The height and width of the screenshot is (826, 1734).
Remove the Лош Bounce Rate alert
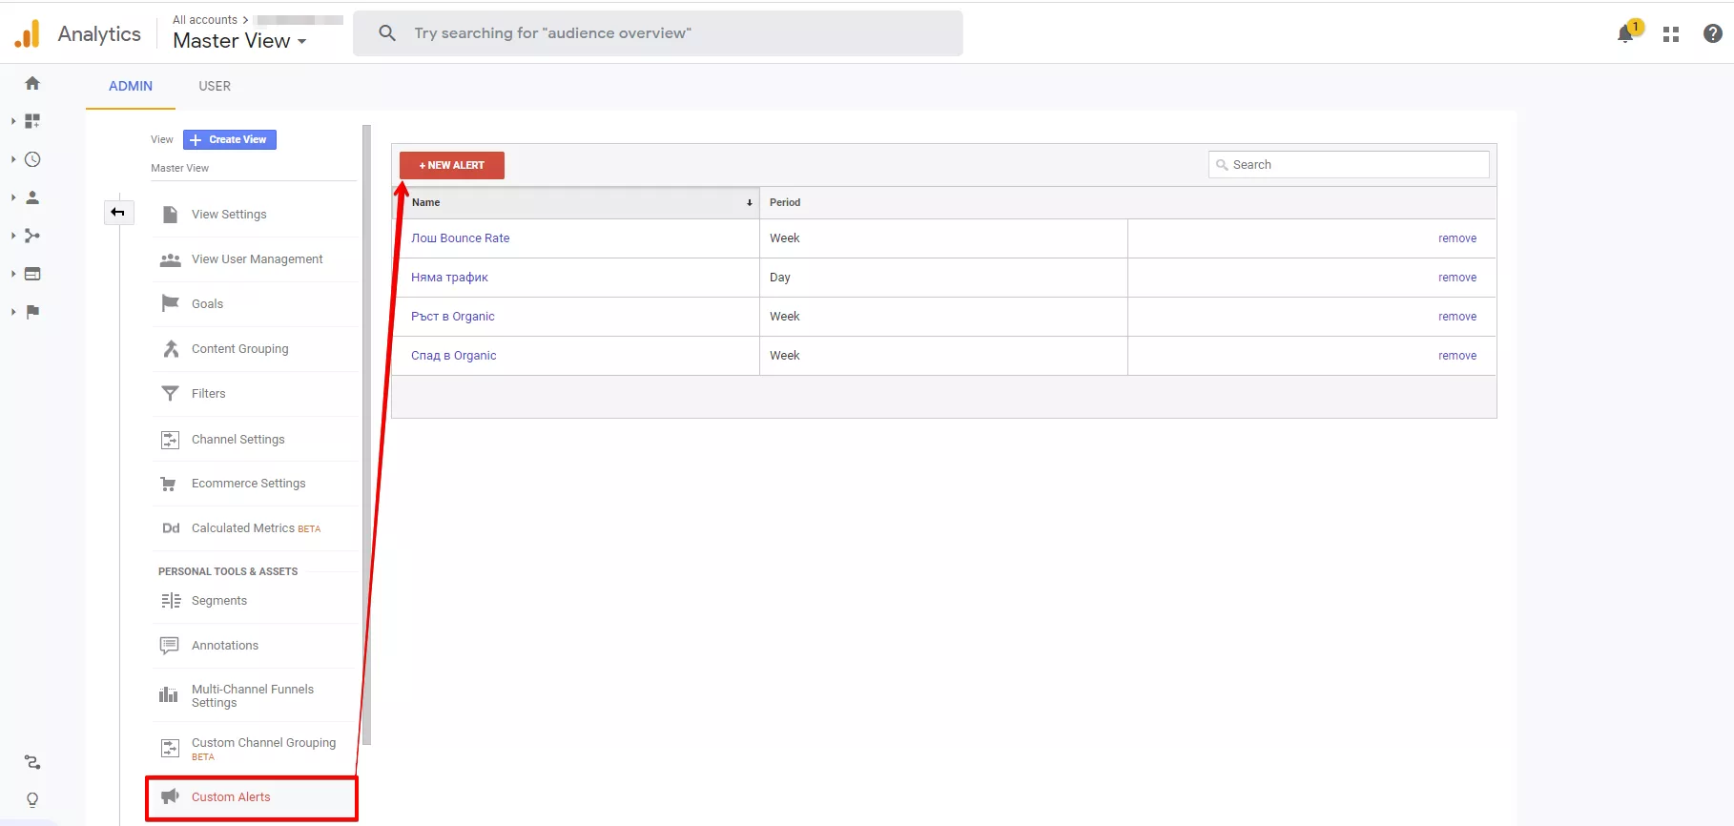point(1457,238)
